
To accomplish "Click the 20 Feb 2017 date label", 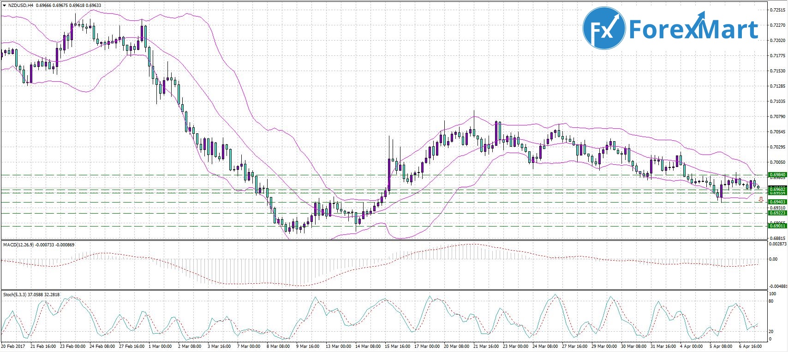I will click(x=13, y=346).
